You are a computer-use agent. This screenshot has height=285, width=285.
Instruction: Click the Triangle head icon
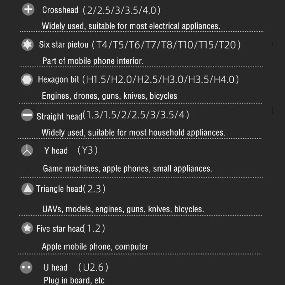tap(27, 189)
